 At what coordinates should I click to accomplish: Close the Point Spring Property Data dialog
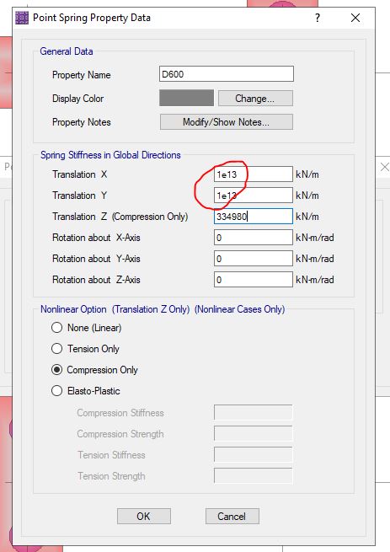tap(355, 18)
